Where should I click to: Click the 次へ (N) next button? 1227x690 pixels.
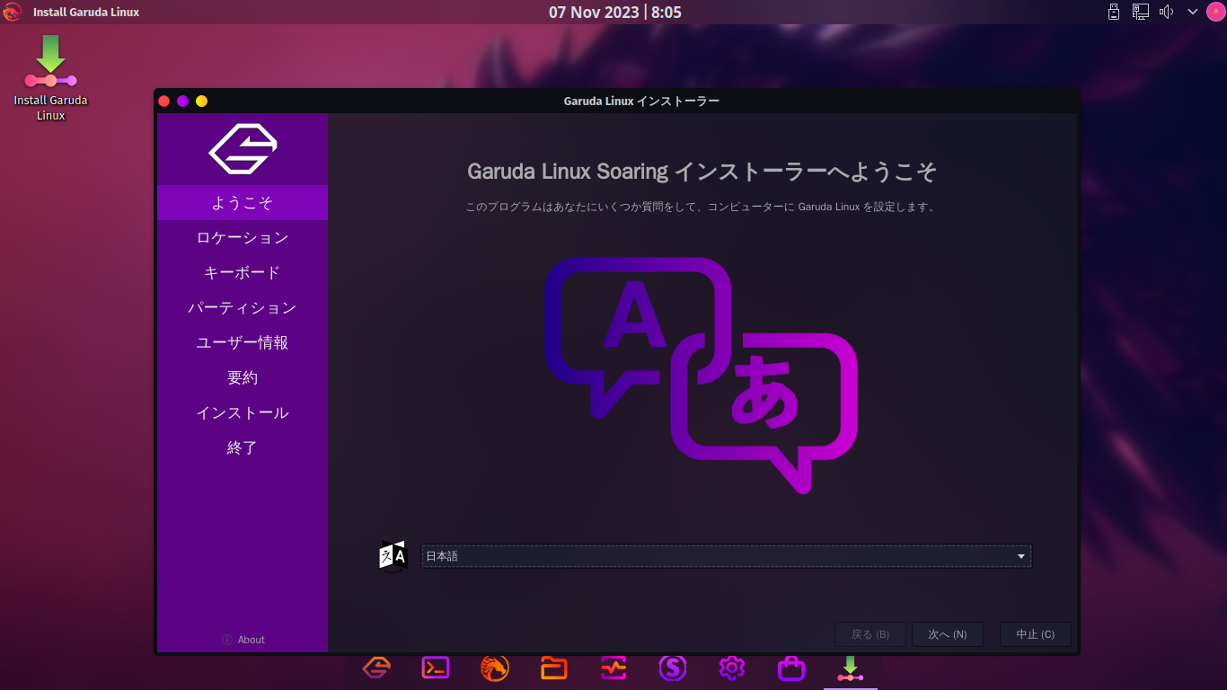pyautogui.click(x=948, y=634)
